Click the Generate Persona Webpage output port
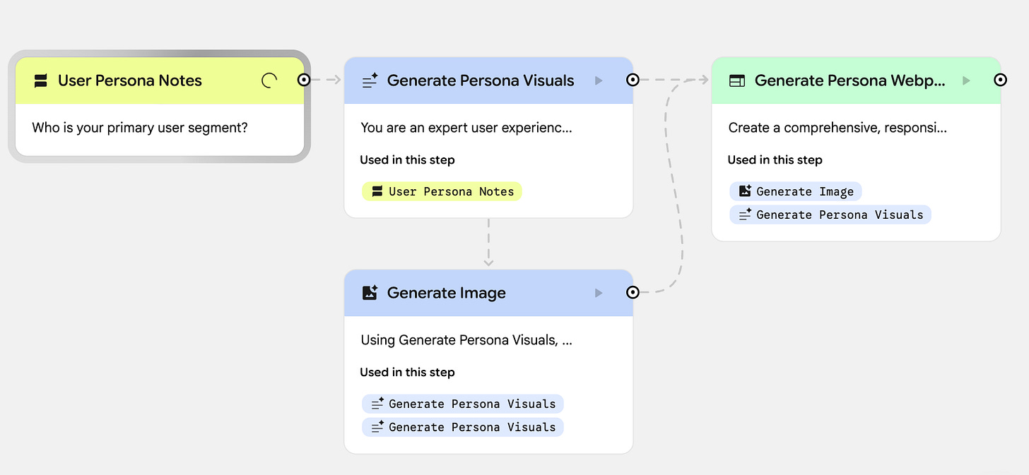 (x=1000, y=80)
